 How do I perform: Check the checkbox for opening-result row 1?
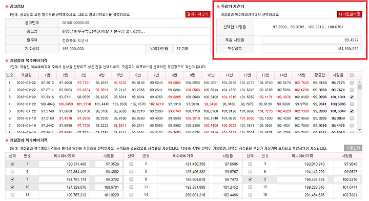tap(352, 83)
